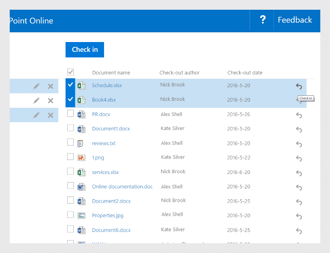Toggle the select-all checkbox in header row

pyautogui.click(x=71, y=72)
